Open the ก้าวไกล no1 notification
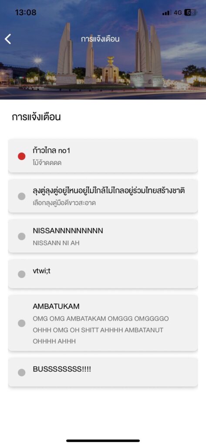This screenshot has height=446, width=206. (103, 156)
